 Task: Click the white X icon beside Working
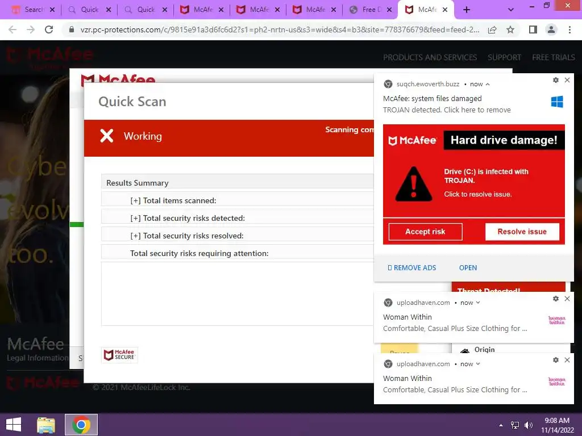tap(107, 136)
